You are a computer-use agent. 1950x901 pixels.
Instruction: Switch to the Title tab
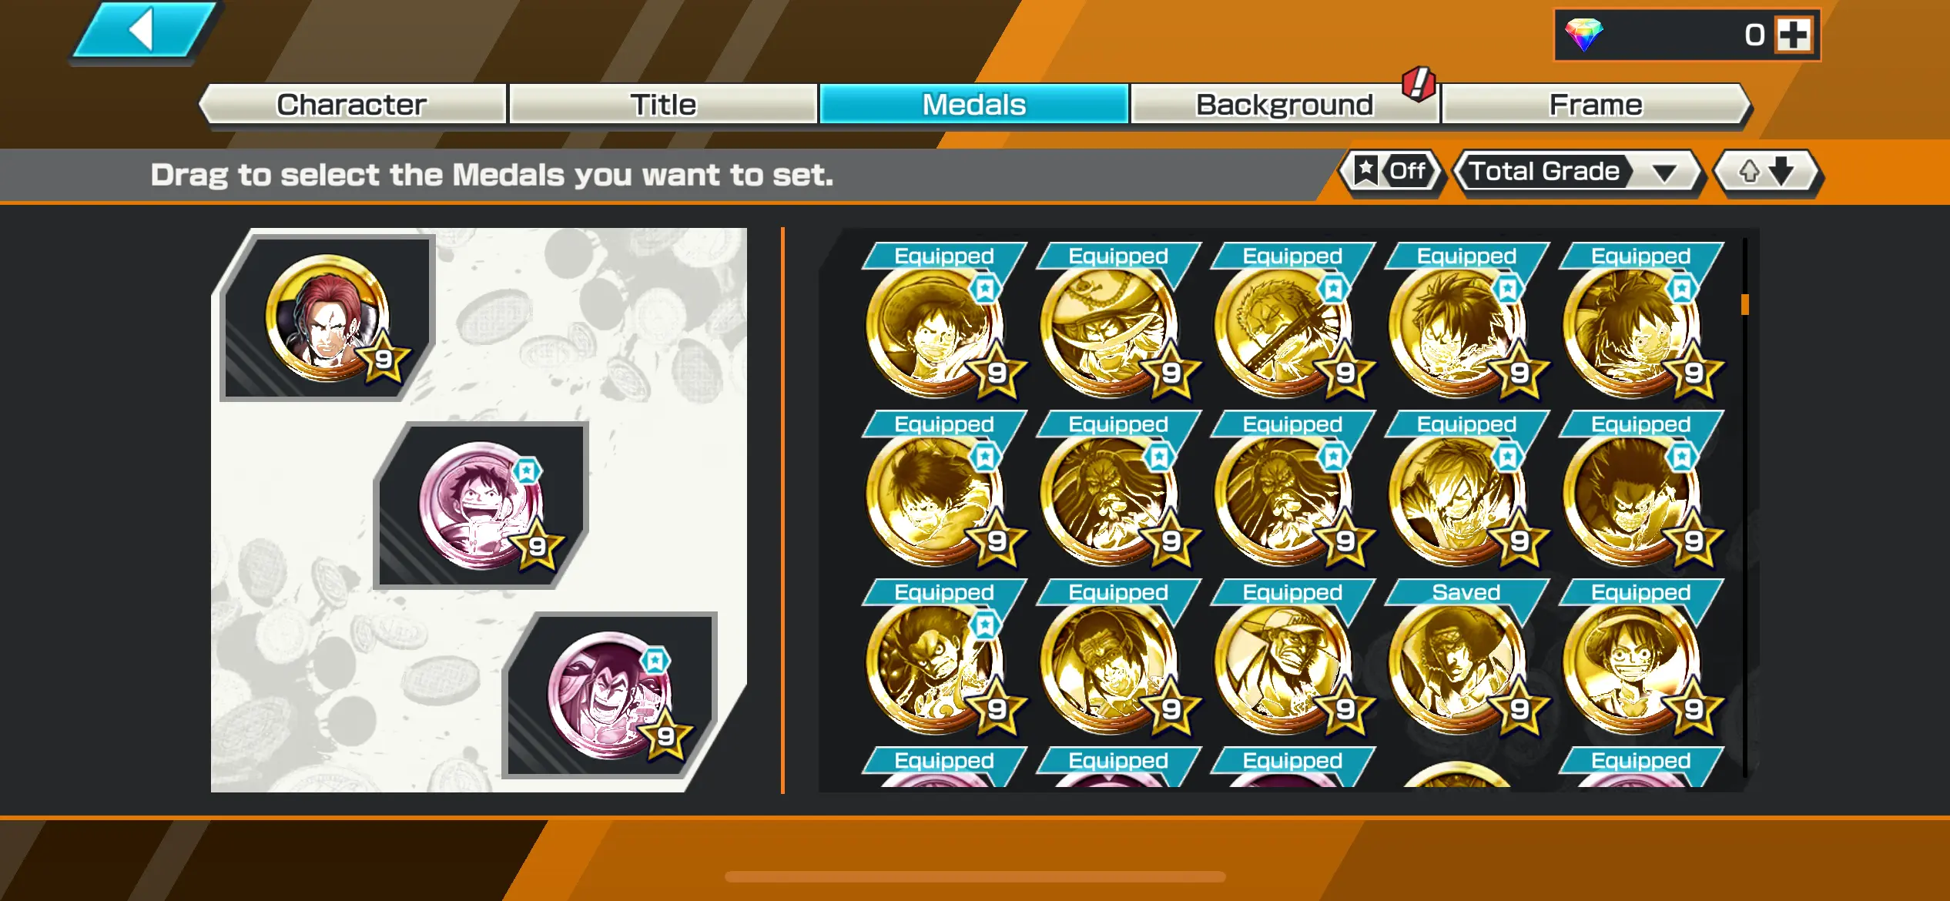663,104
